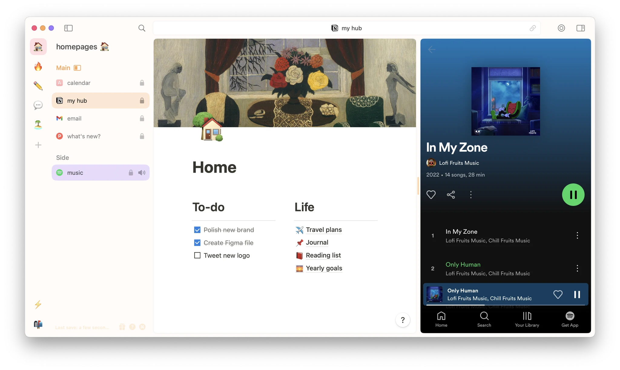Uncheck the Create Figma file checkbox

click(x=197, y=243)
